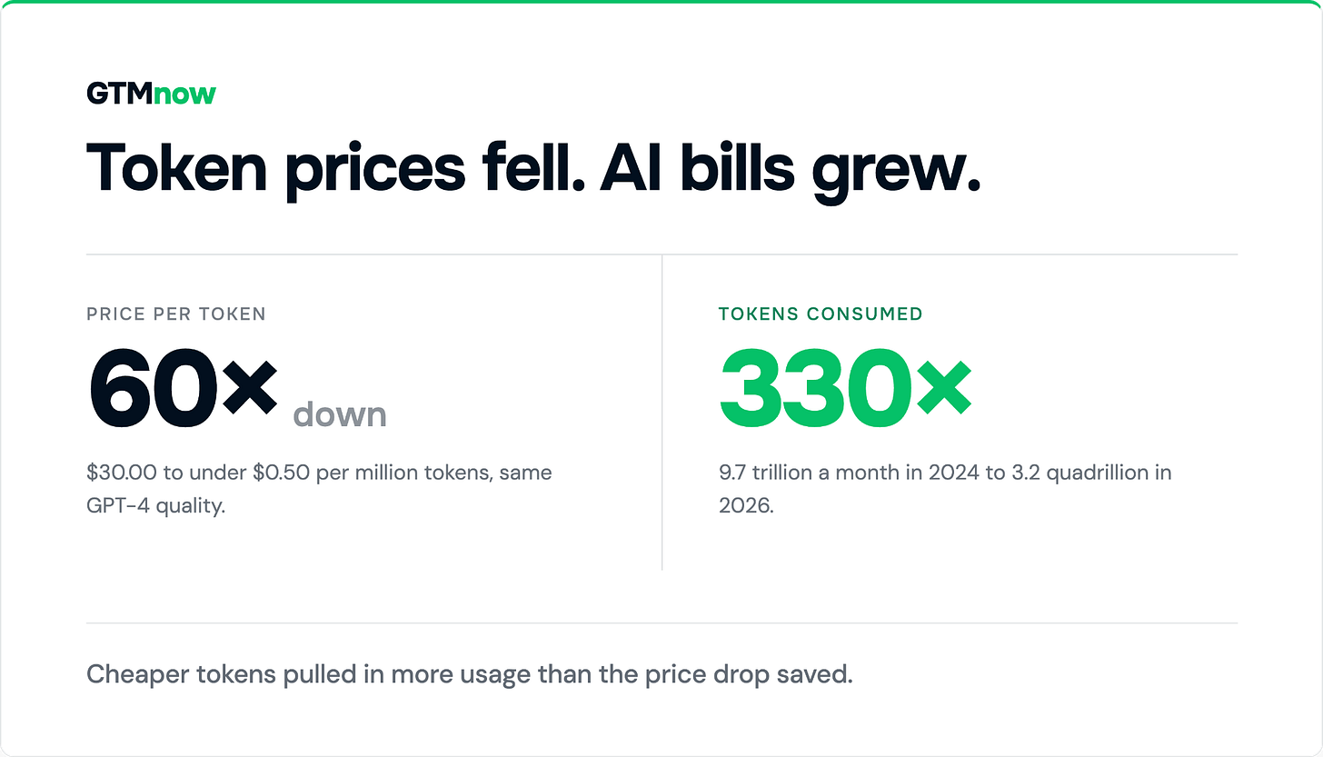Click the "$30.00" price value
Image resolution: width=1323 pixels, height=757 pixels.
pyautogui.click(x=115, y=473)
